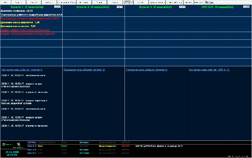Select the 'Агрегат 3 (0 авари(й/я))' panel title
The height and width of the screenshot is (158, 252).
(155, 7)
